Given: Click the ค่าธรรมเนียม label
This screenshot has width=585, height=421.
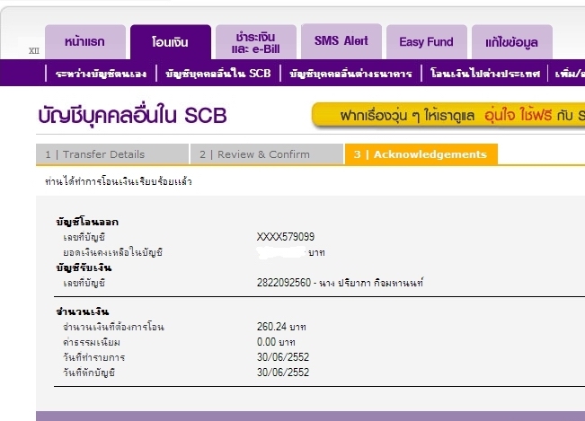Looking at the screenshot, I should (x=92, y=342).
